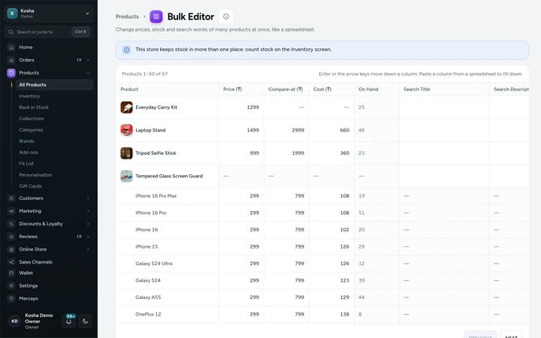Click the Sales Channels share icon
Screen dimensions: 541x338
[x=11, y=262]
